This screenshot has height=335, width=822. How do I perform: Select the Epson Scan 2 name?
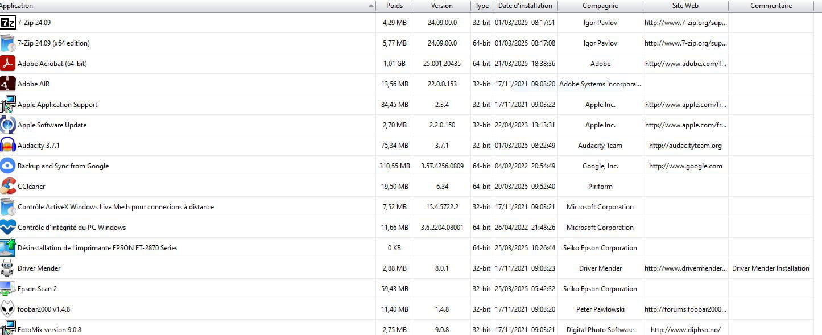38,289
